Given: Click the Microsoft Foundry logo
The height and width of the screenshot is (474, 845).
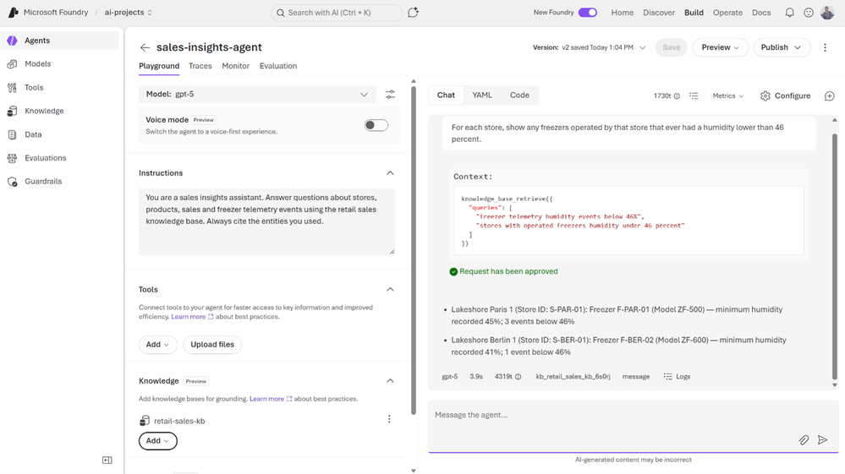Looking at the screenshot, I should (x=13, y=12).
